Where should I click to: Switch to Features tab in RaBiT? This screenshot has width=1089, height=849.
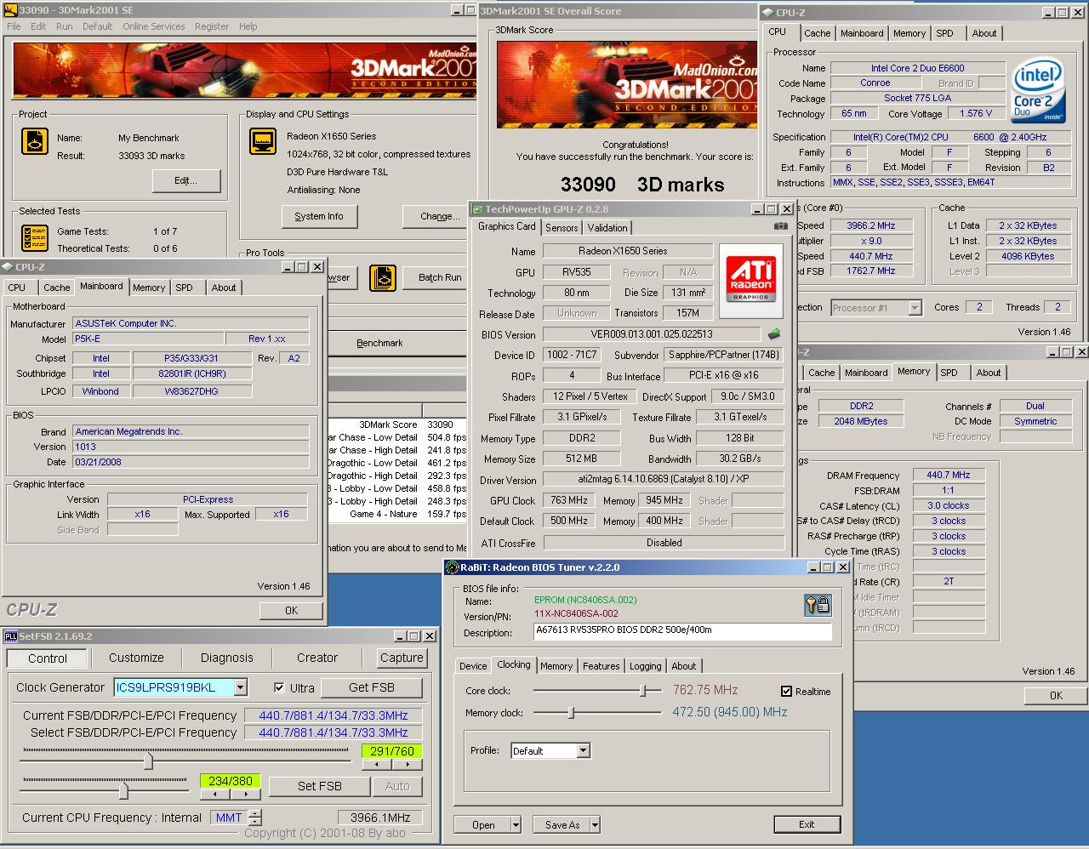[602, 666]
